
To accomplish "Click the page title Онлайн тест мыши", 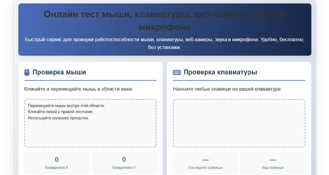I will pos(164,21).
